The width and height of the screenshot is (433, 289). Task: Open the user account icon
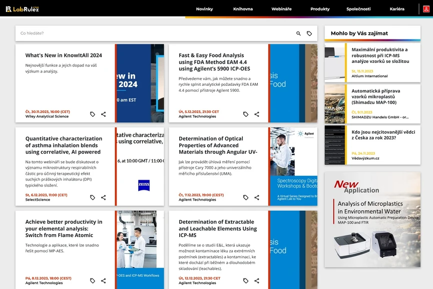tap(426, 9)
